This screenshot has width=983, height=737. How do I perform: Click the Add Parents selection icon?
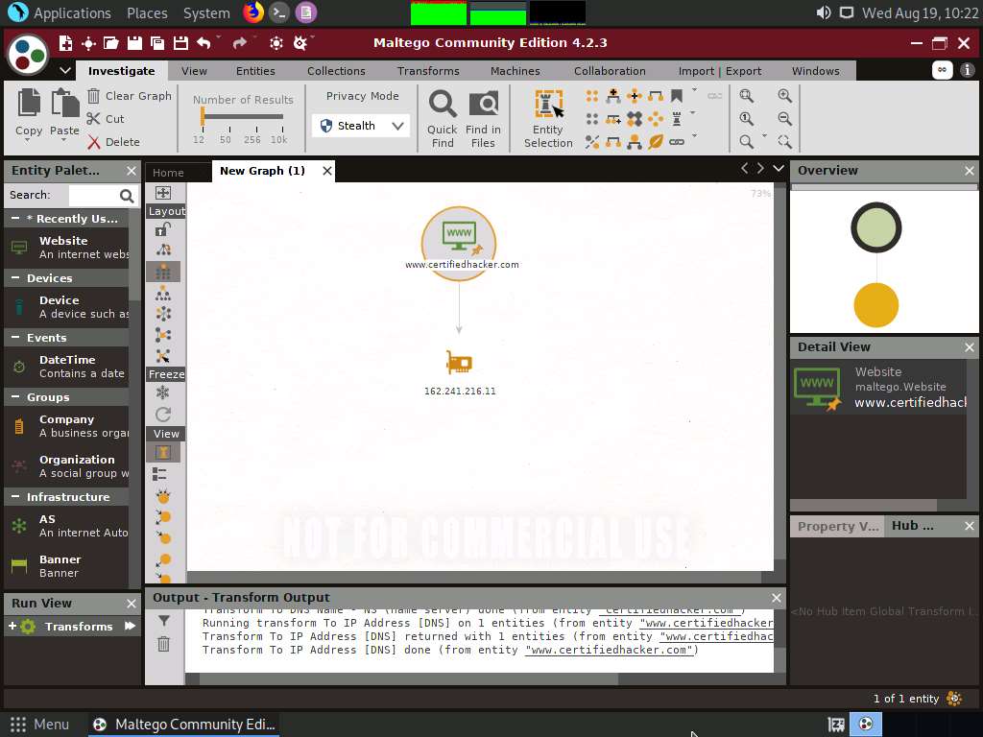tap(613, 96)
